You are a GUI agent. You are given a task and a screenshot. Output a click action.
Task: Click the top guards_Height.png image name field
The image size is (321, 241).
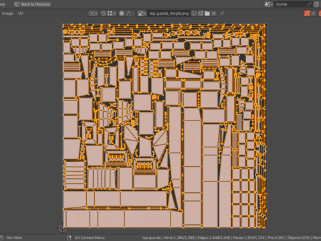pyautogui.click(x=169, y=13)
